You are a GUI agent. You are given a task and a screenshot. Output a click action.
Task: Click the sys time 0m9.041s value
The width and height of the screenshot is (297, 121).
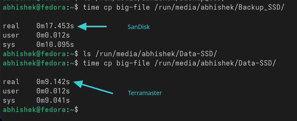click(x=53, y=100)
